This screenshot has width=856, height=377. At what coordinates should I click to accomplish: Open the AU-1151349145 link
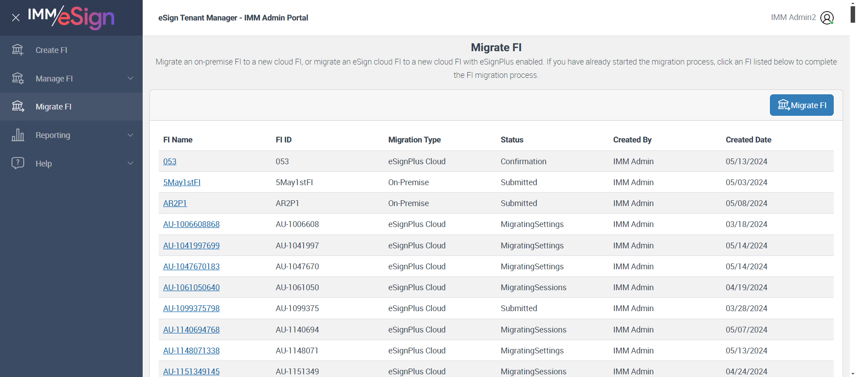191,372
